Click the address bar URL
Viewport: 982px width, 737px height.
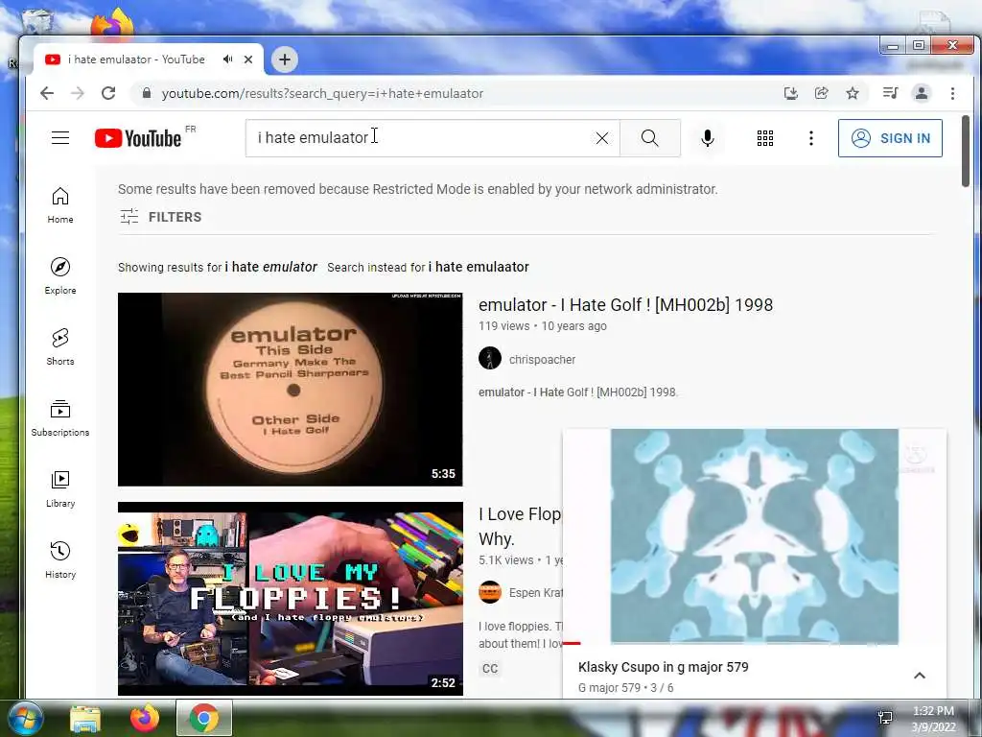tap(322, 93)
